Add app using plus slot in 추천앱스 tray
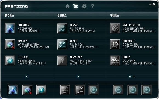This screenshot has width=159, height=99. click(x=93, y=90)
